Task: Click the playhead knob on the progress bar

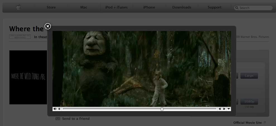Action: 162,109
